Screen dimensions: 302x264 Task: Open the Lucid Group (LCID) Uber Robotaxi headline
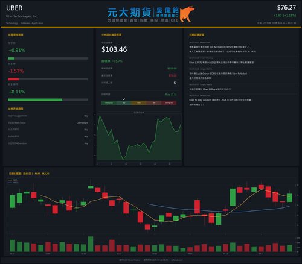pyautogui.click(x=218, y=76)
